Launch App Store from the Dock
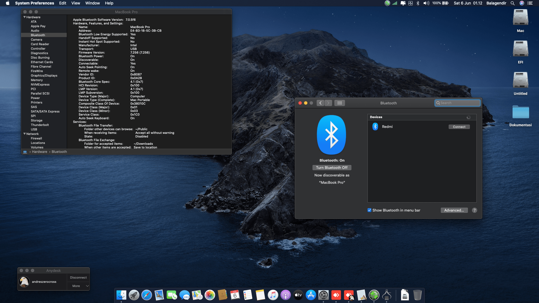 coord(311,295)
